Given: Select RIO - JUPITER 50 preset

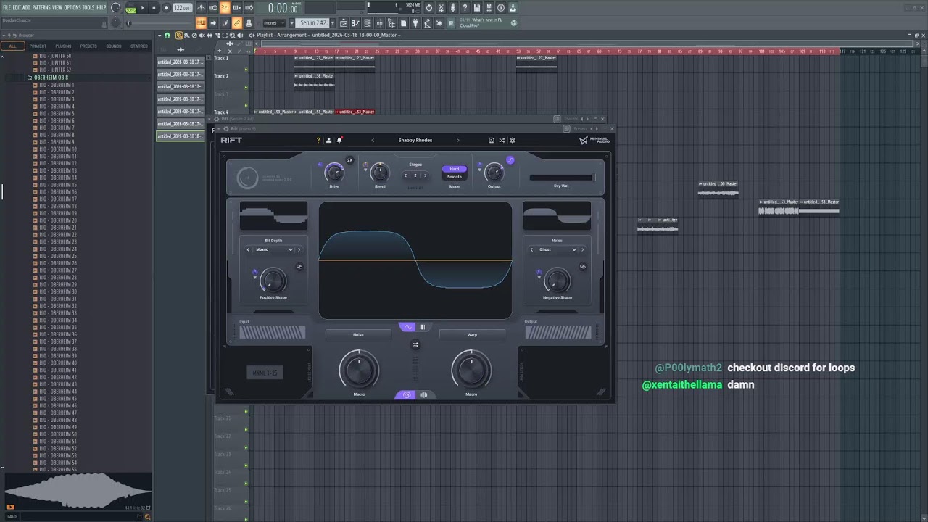Looking at the screenshot, I should tap(54, 56).
